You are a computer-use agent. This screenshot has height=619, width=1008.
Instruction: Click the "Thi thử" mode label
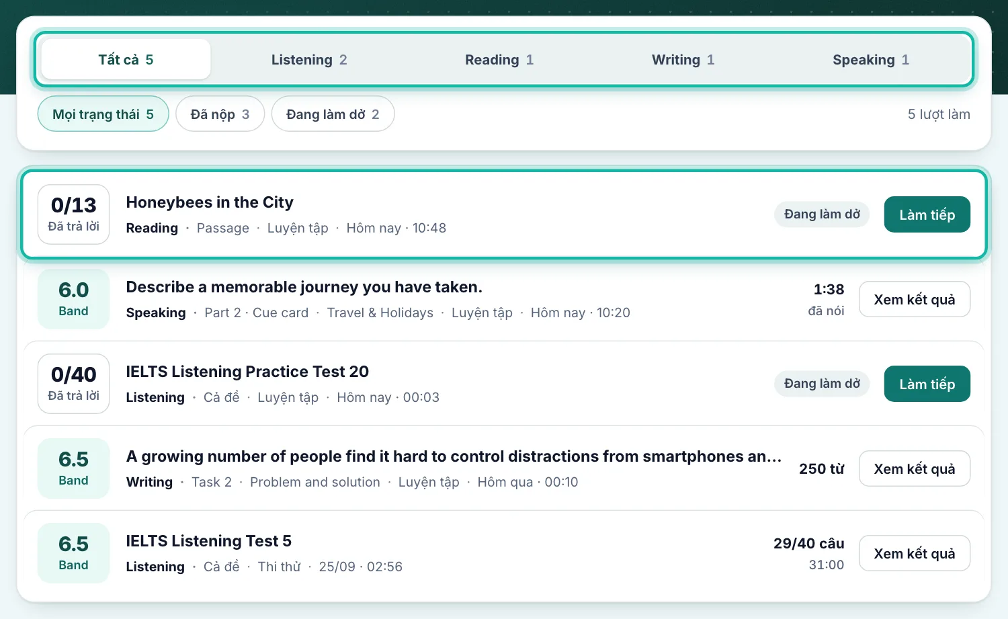click(279, 567)
